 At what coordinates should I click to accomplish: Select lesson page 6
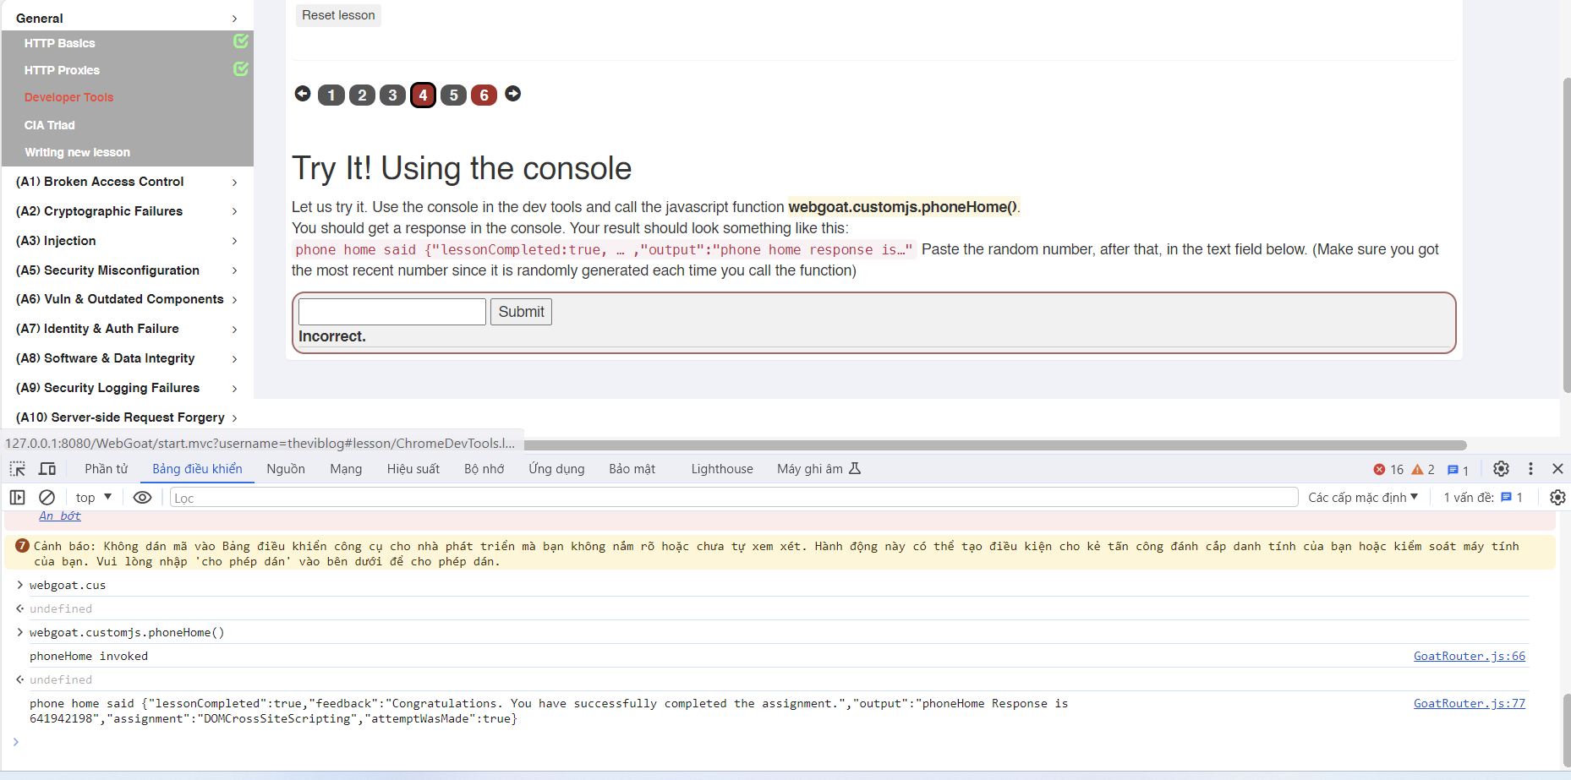point(484,95)
